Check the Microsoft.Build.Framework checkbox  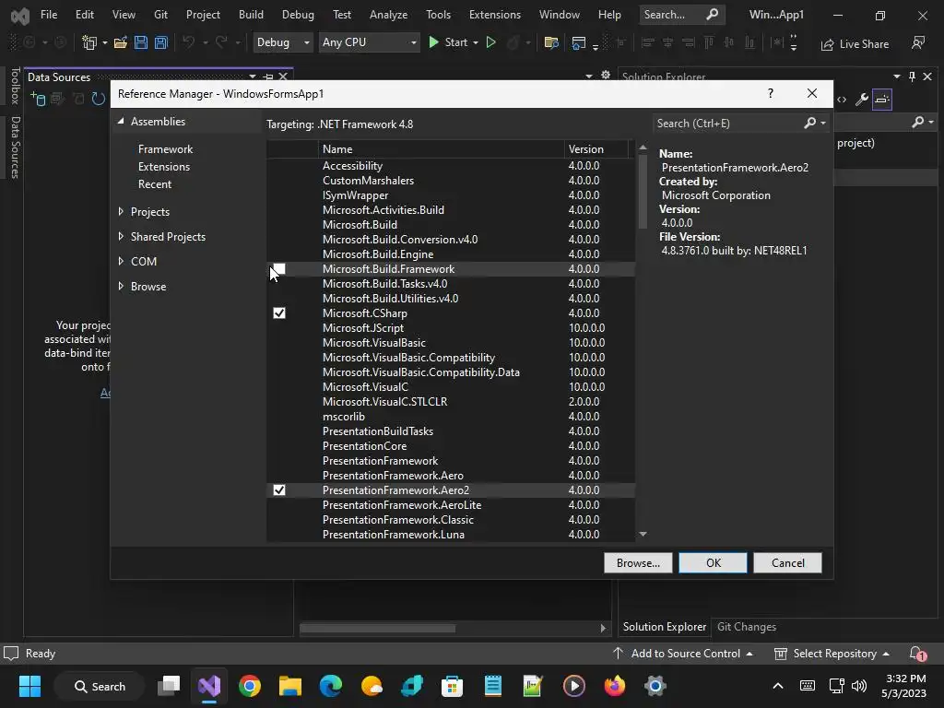tap(279, 269)
